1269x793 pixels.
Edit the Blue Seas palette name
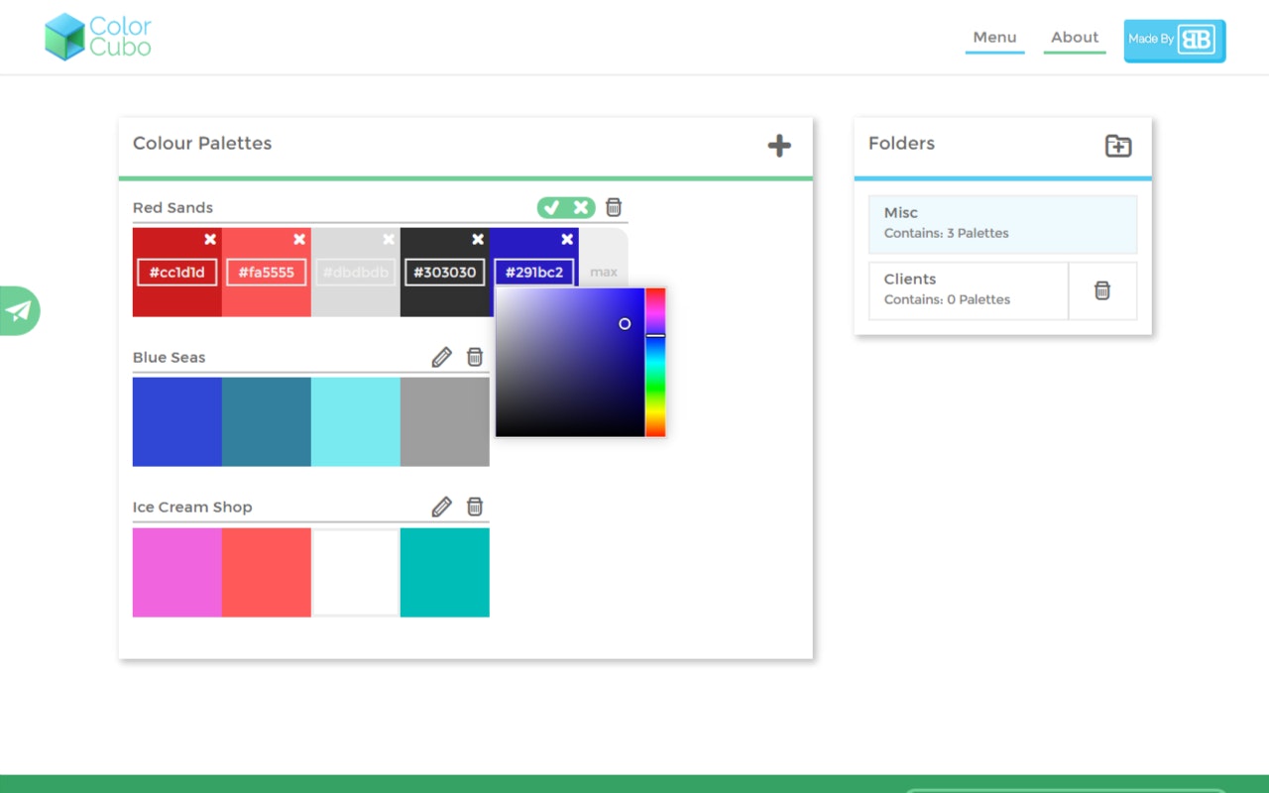441,356
